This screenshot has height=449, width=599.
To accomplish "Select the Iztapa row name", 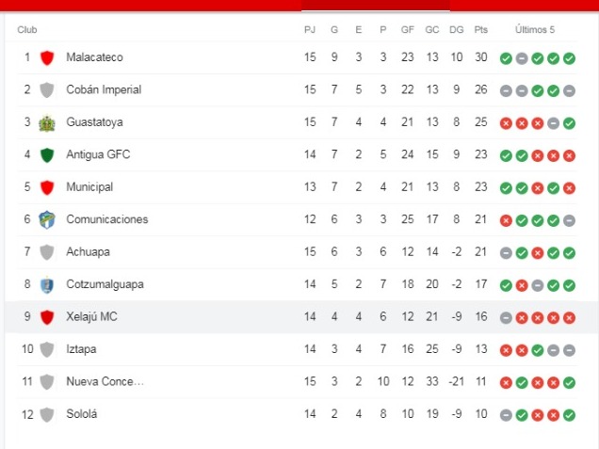I will point(81,349).
